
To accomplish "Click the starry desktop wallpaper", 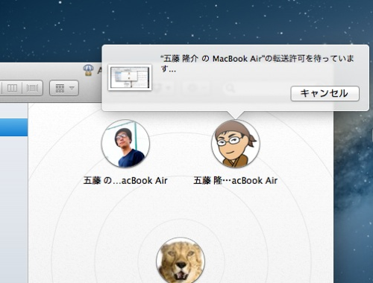I will (174, 22).
